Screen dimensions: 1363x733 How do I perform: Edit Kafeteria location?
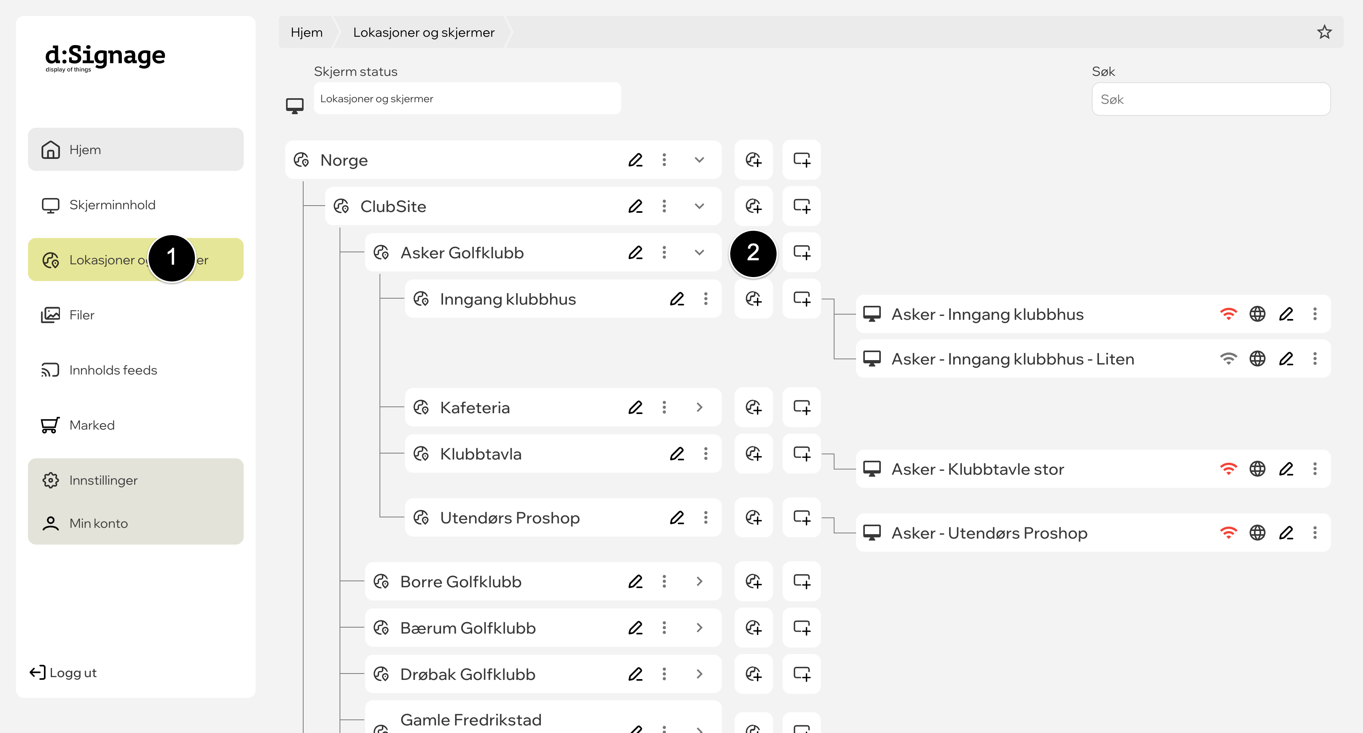(x=635, y=407)
